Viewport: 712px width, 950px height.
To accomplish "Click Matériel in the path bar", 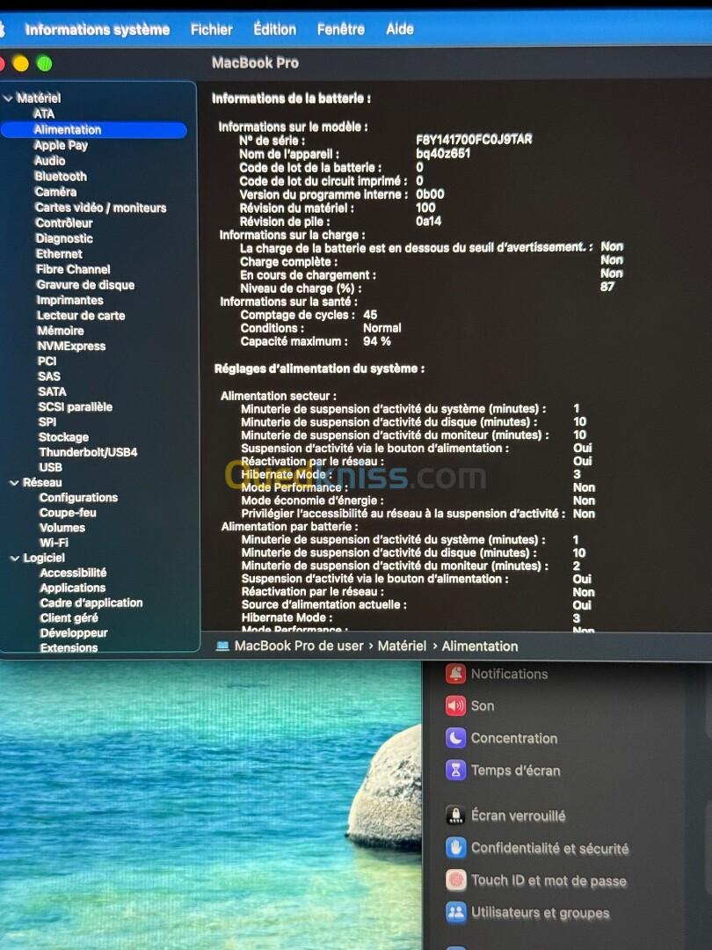I will tap(402, 646).
